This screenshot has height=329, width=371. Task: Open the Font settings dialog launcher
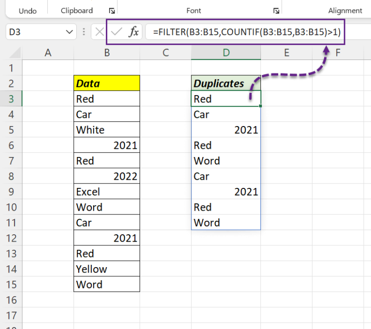tap(276, 11)
